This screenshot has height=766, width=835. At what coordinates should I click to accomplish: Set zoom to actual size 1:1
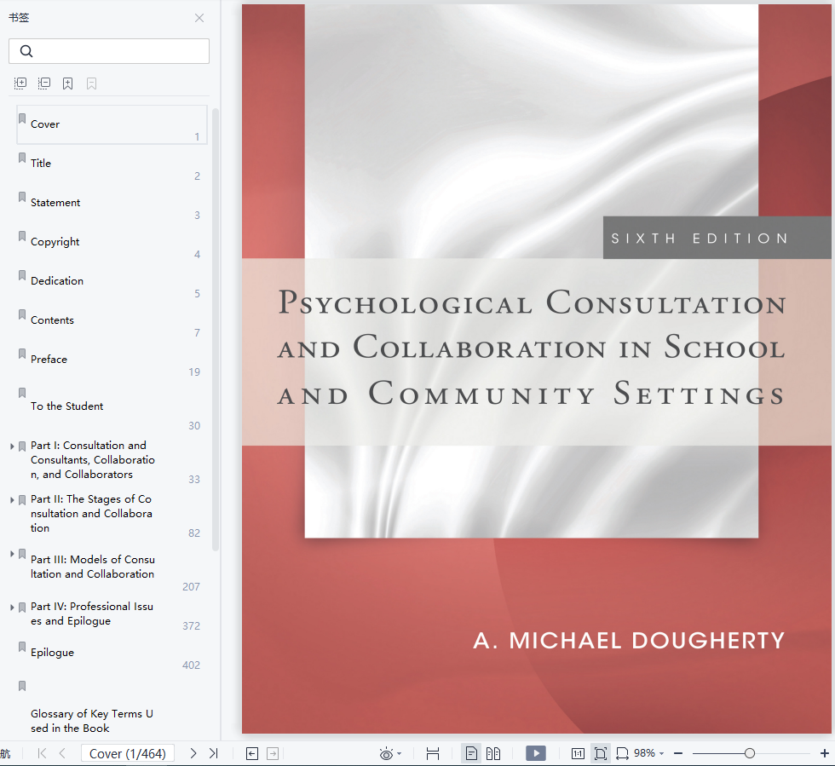tap(578, 753)
